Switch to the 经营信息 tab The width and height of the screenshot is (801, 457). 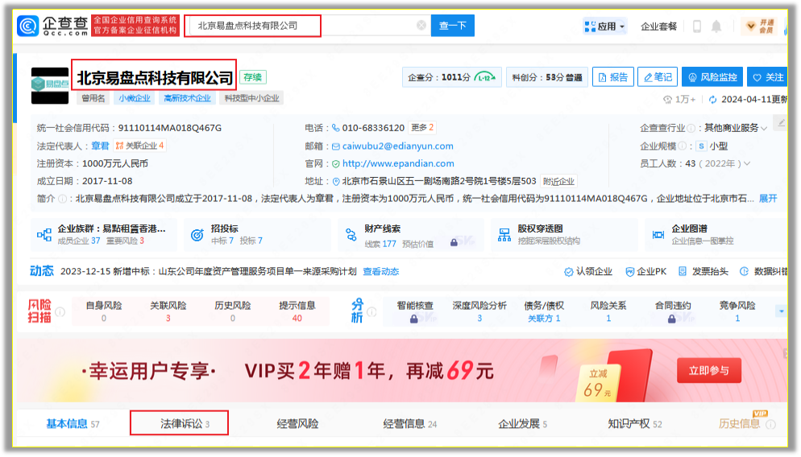click(409, 424)
